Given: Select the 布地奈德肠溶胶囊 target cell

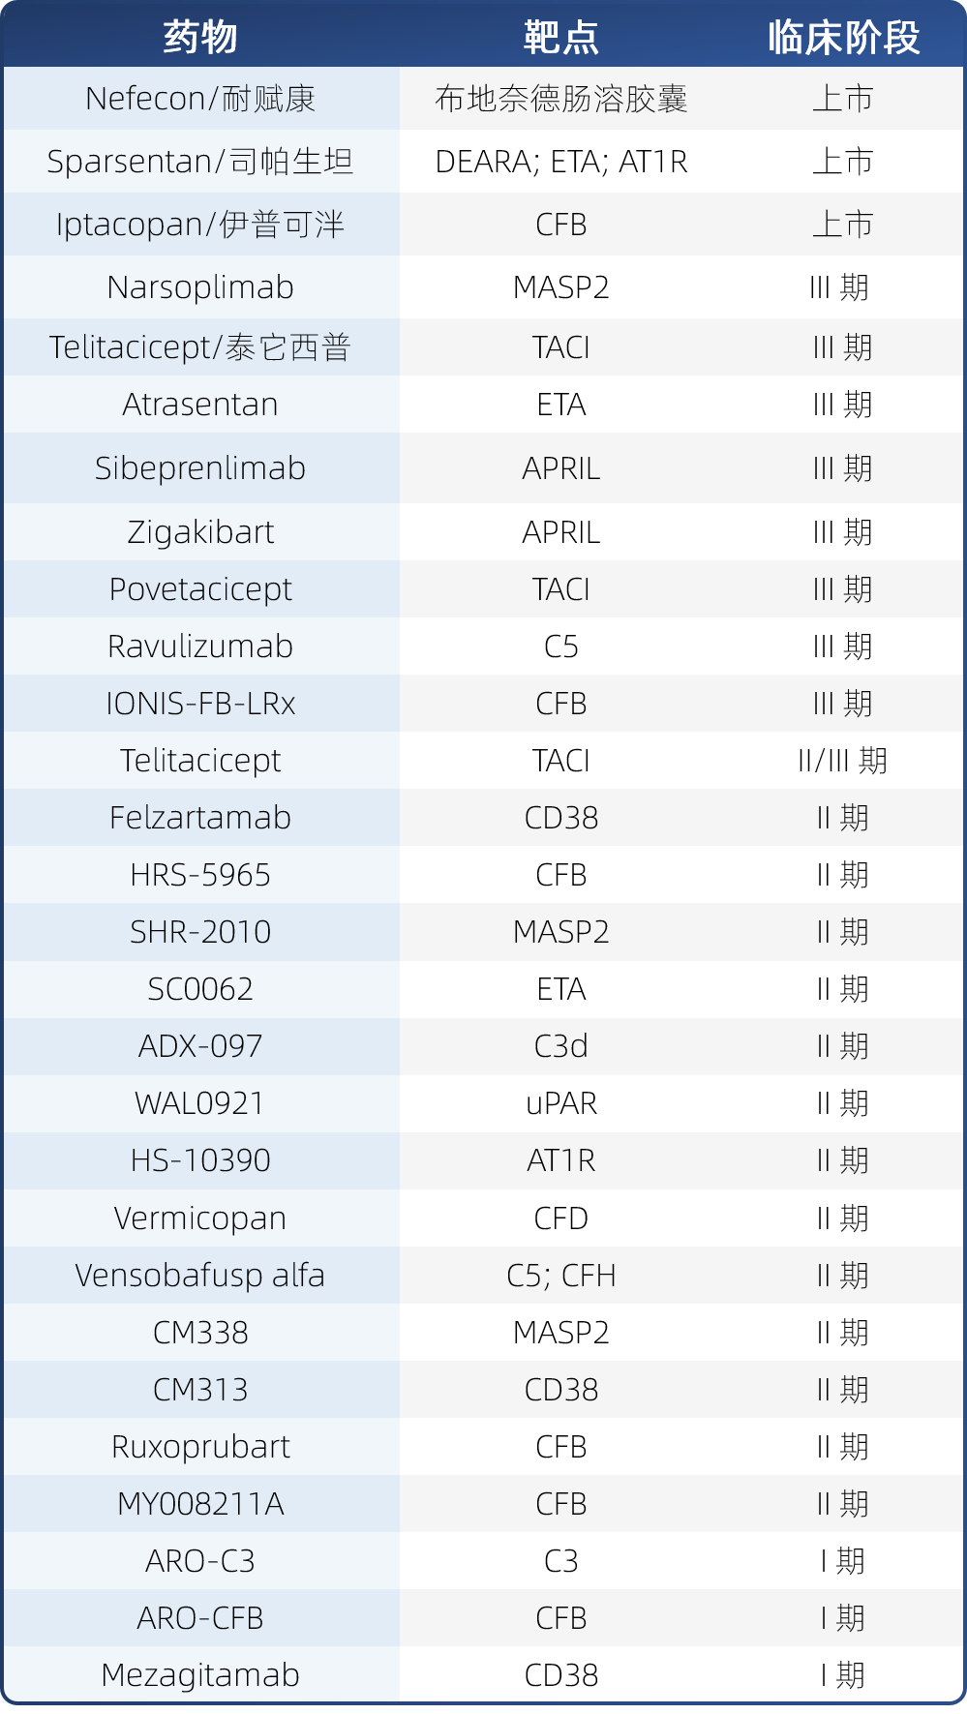Looking at the screenshot, I should 560,99.
